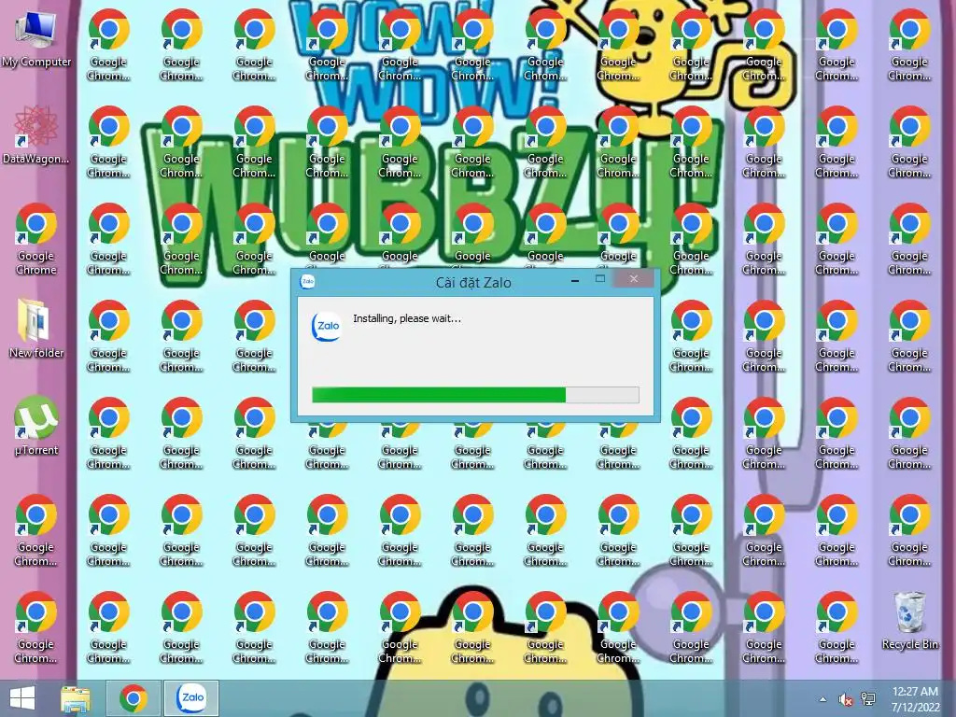
Task: Select the µTorrent desktop shortcut
Action: coord(36,427)
